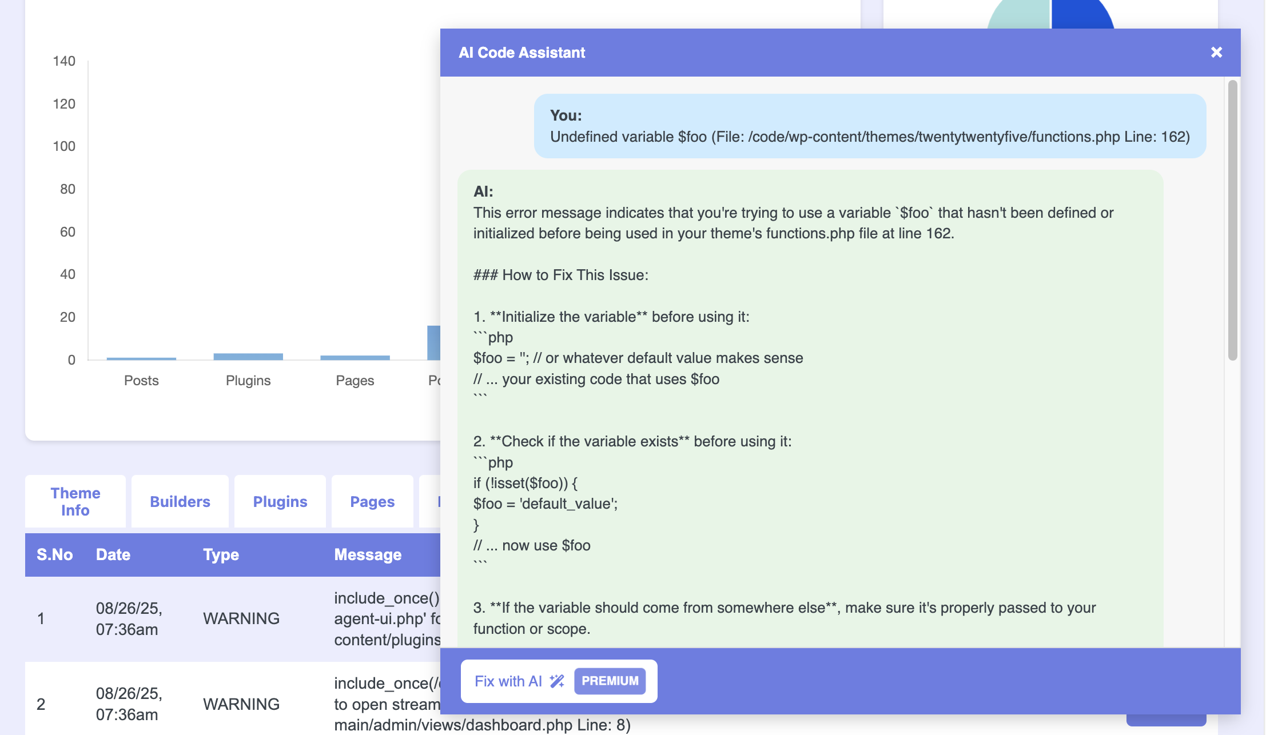The width and height of the screenshot is (1266, 735).
Task: Click the magic wand icon beside Fix with AI
Action: (x=557, y=681)
